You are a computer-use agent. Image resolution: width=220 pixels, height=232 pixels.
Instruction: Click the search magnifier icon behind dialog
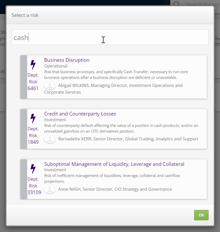click(177, 4)
